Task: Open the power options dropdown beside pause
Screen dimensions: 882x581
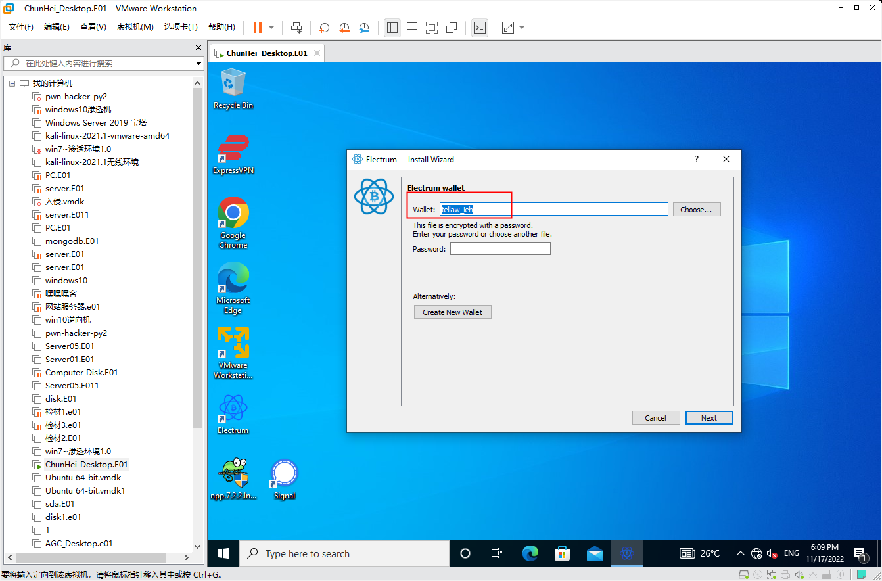Action: click(271, 28)
